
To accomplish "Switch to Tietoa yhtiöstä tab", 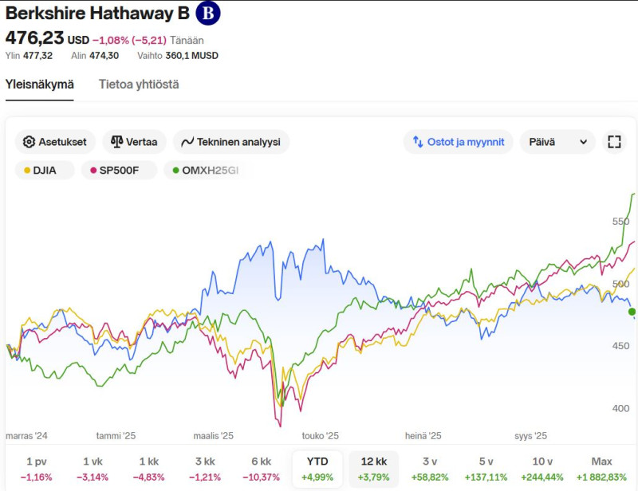I will click(x=139, y=84).
